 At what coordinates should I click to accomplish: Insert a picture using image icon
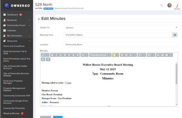[x=162, y=55]
